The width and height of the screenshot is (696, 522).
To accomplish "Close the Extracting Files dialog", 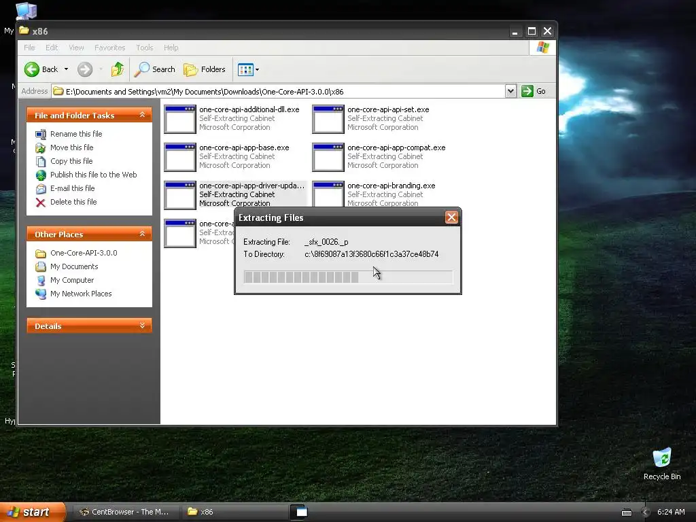I will (451, 217).
